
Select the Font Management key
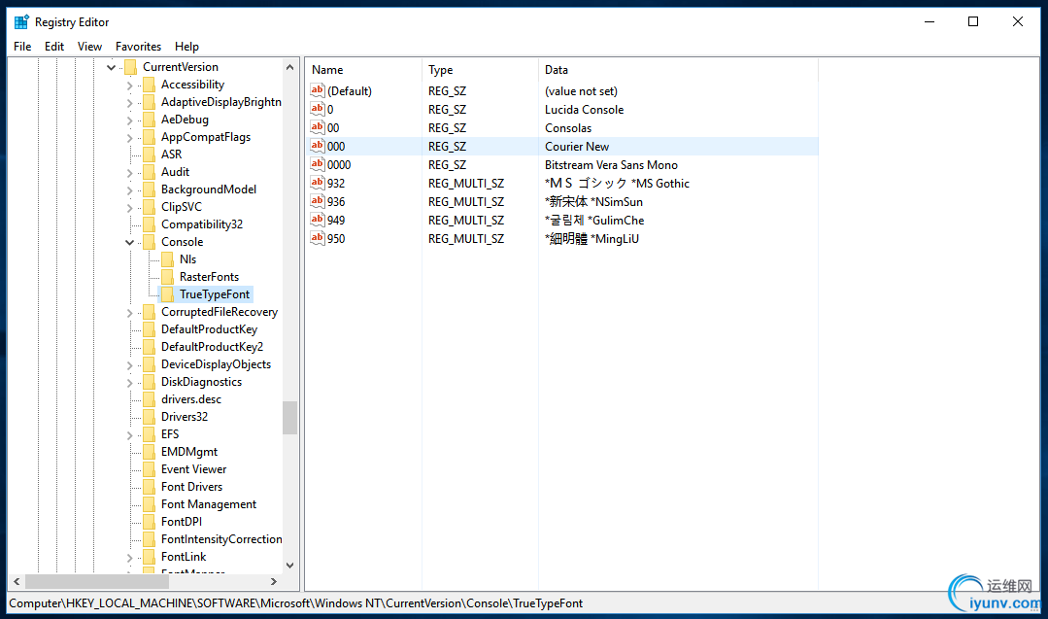(209, 504)
